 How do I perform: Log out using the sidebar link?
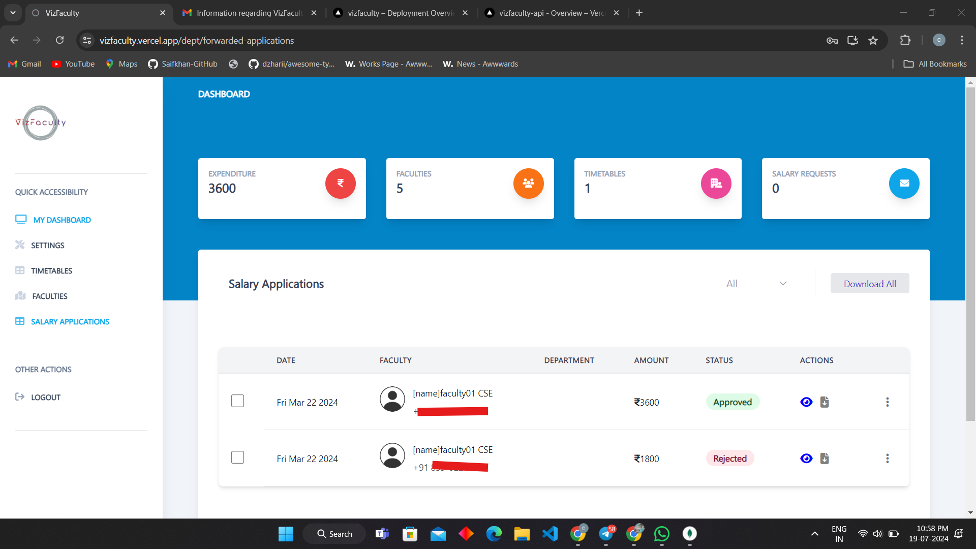45,397
